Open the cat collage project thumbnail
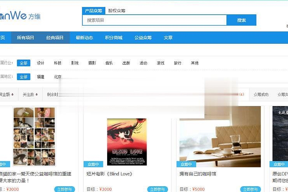Screen dimensions: 288x192 (x=34, y=137)
